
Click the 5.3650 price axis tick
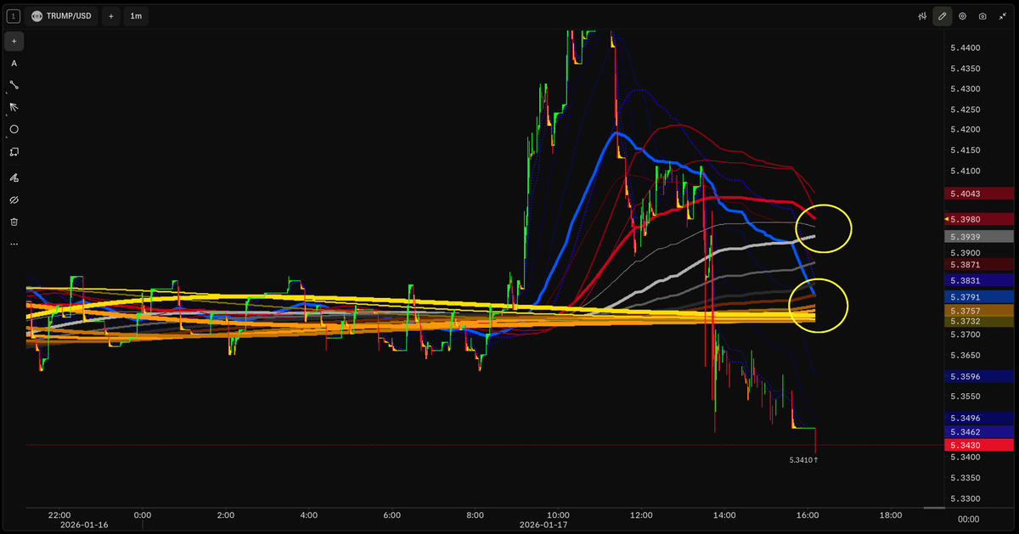click(966, 356)
